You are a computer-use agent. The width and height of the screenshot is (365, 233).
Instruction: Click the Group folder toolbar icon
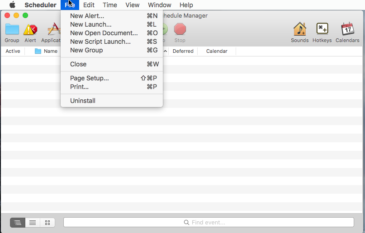12,29
